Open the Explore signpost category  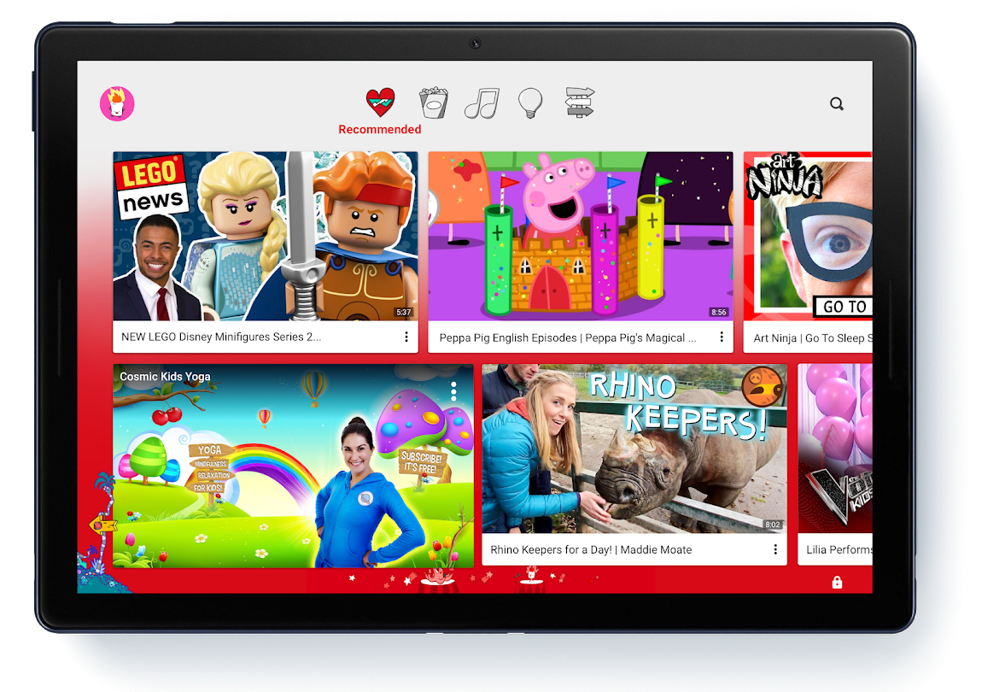579,103
